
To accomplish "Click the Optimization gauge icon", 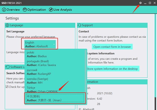I will 25,10.
